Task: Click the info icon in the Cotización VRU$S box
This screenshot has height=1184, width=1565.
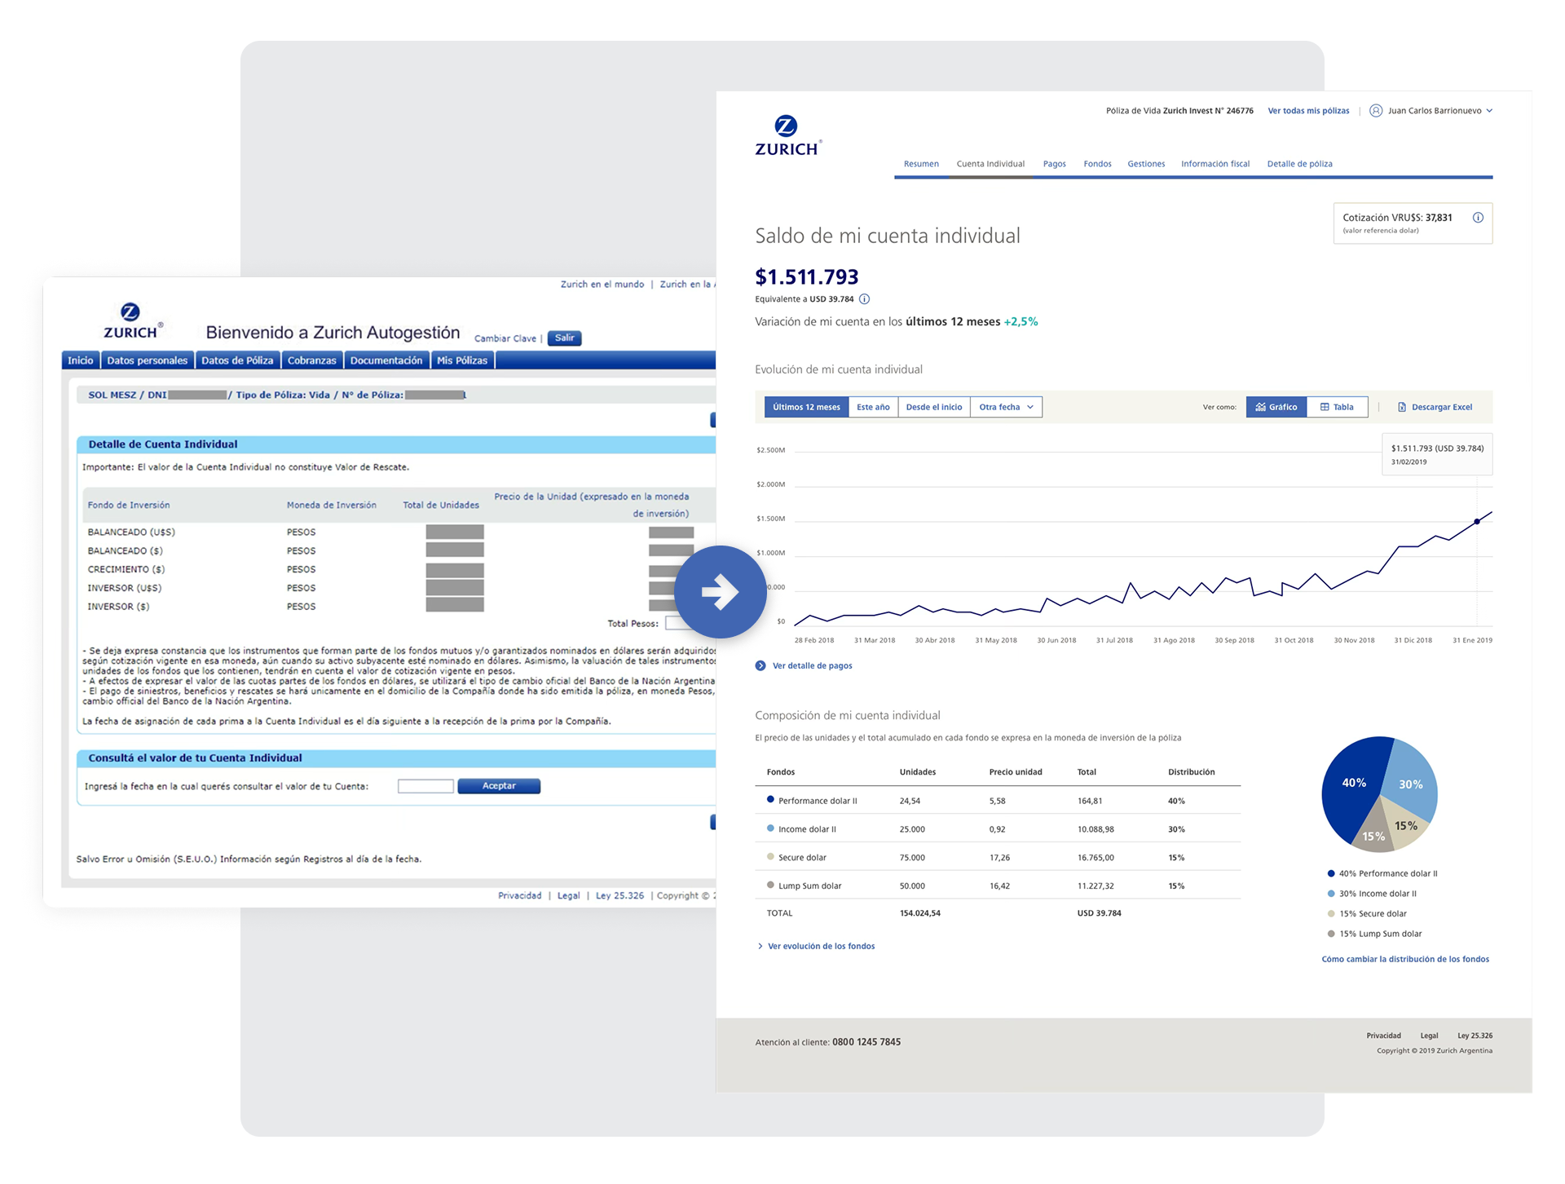Action: coord(1478,218)
